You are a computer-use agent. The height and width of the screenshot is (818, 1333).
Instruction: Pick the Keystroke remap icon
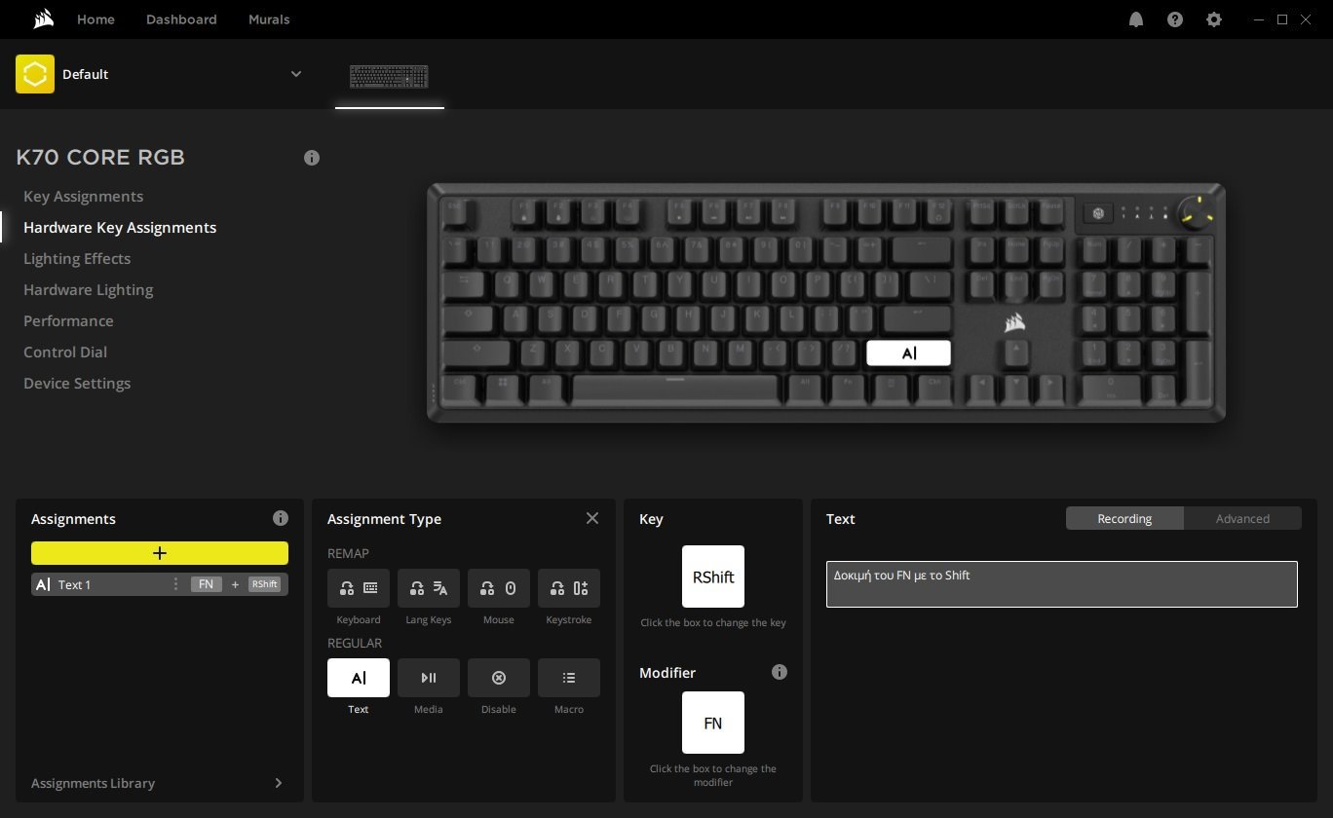pos(569,588)
